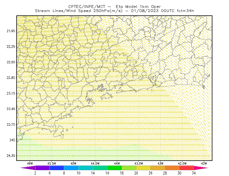Select the light blue 8-10 legend swatch
This screenshot has height=176, width=229.
71,168
